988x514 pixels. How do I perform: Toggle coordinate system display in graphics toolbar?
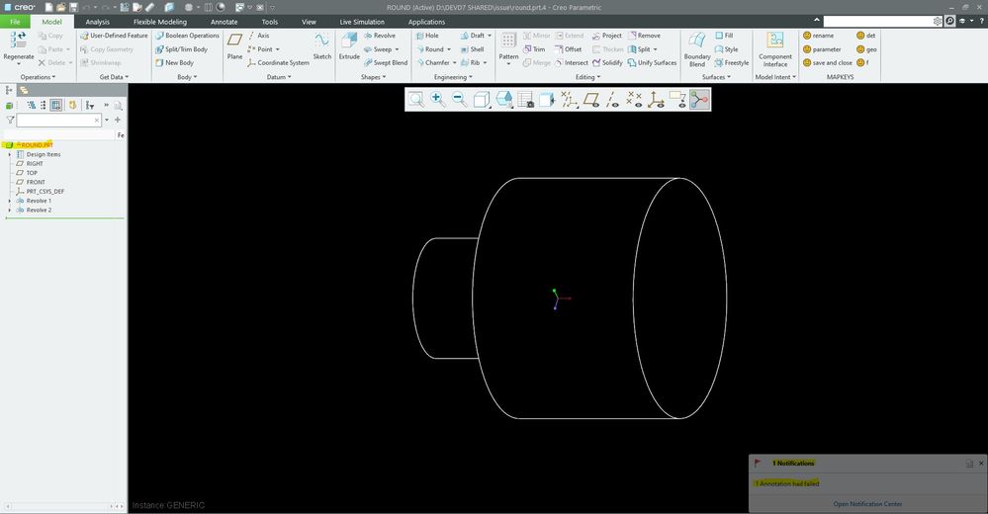[x=656, y=99]
